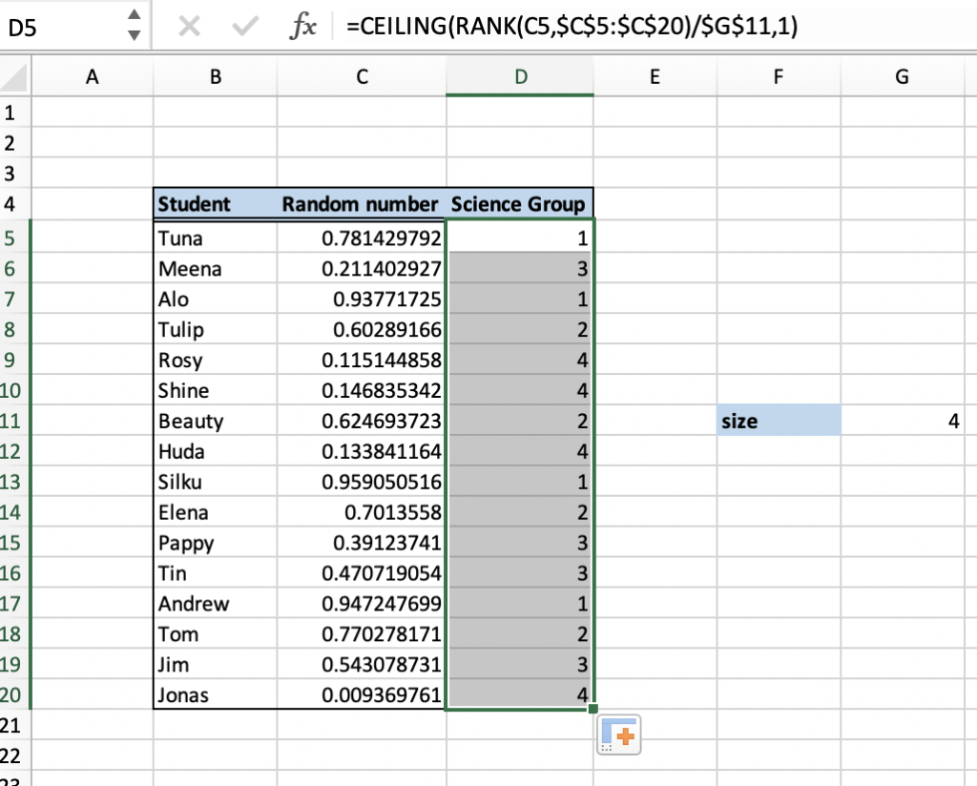Select the row 20 header
This screenshot has width=977, height=786.
click(x=15, y=695)
